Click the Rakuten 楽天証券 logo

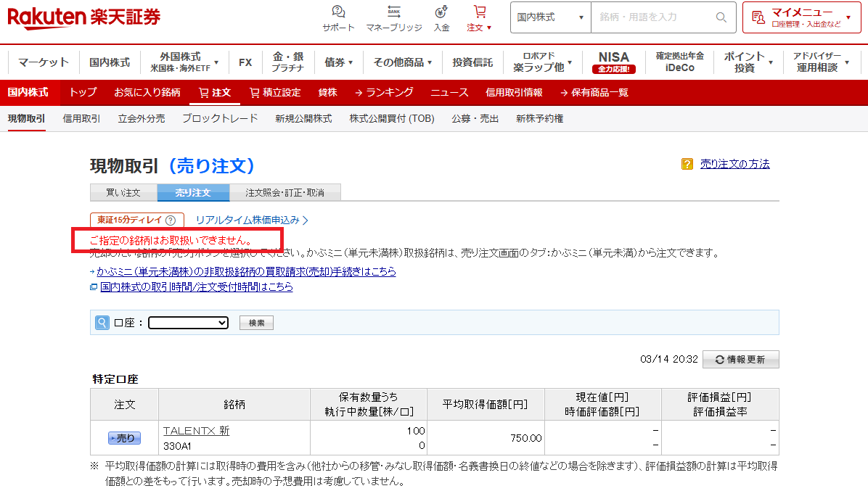tap(84, 17)
